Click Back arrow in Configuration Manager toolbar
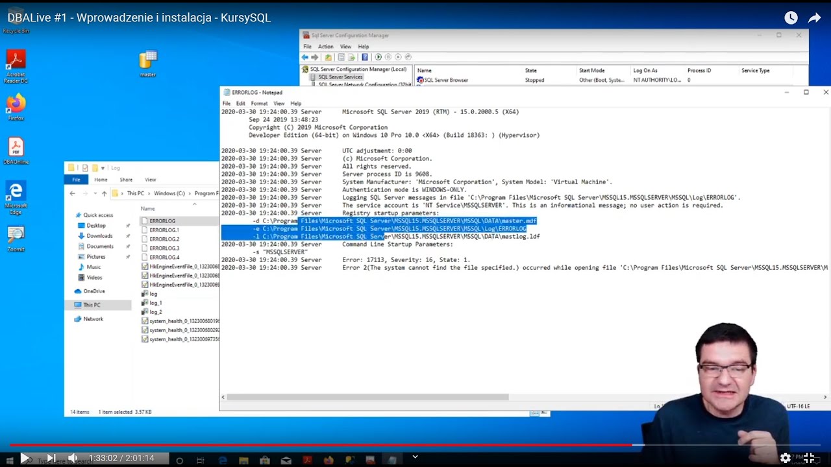Viewport: 831px width, 467px height. coord(305,57)
